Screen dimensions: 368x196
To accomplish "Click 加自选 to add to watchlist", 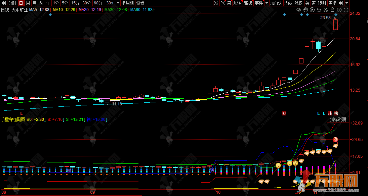I will pos(276,3).
